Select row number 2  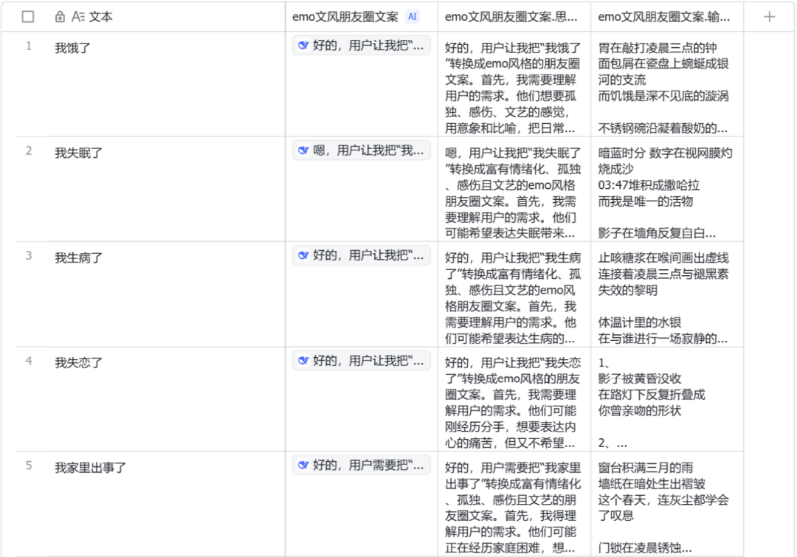[29, 151]
